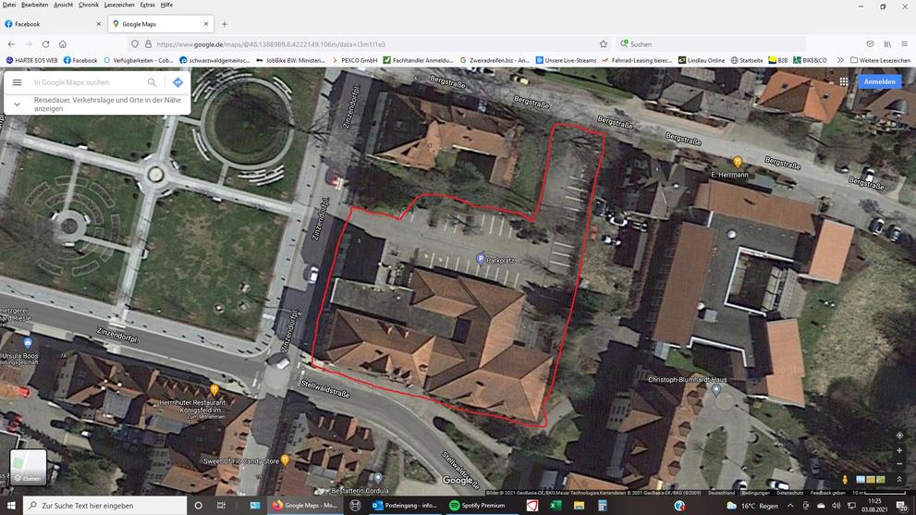Viewport: 916px width, 515px height.
Task: Expand the travel time and traffic panel
Action: 17,104
